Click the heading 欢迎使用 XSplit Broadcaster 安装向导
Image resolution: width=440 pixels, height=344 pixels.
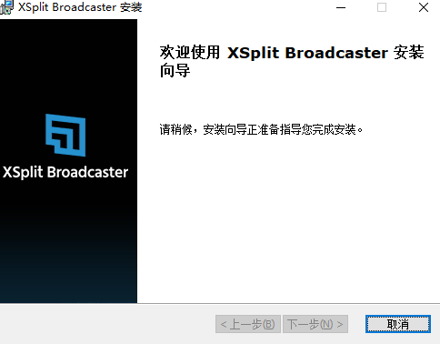[292, 61]
